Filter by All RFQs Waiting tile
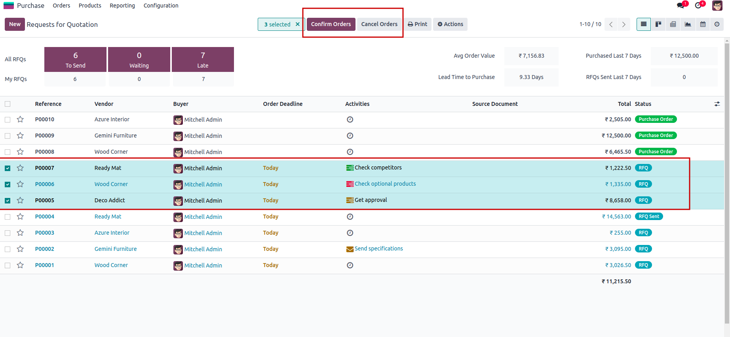730x337 pixels. click(x=139, y=59)
